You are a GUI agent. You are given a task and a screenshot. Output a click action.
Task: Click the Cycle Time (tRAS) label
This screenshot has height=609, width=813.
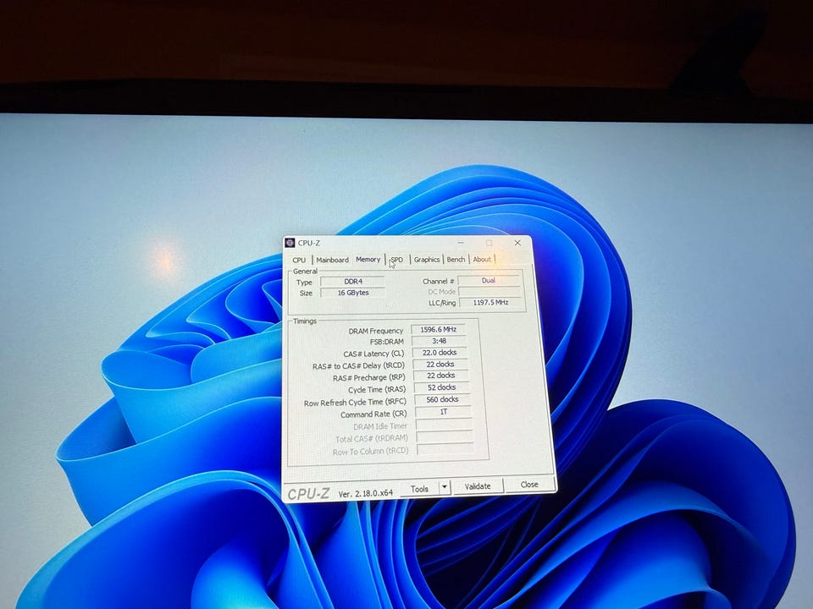[x=377, y=390]
